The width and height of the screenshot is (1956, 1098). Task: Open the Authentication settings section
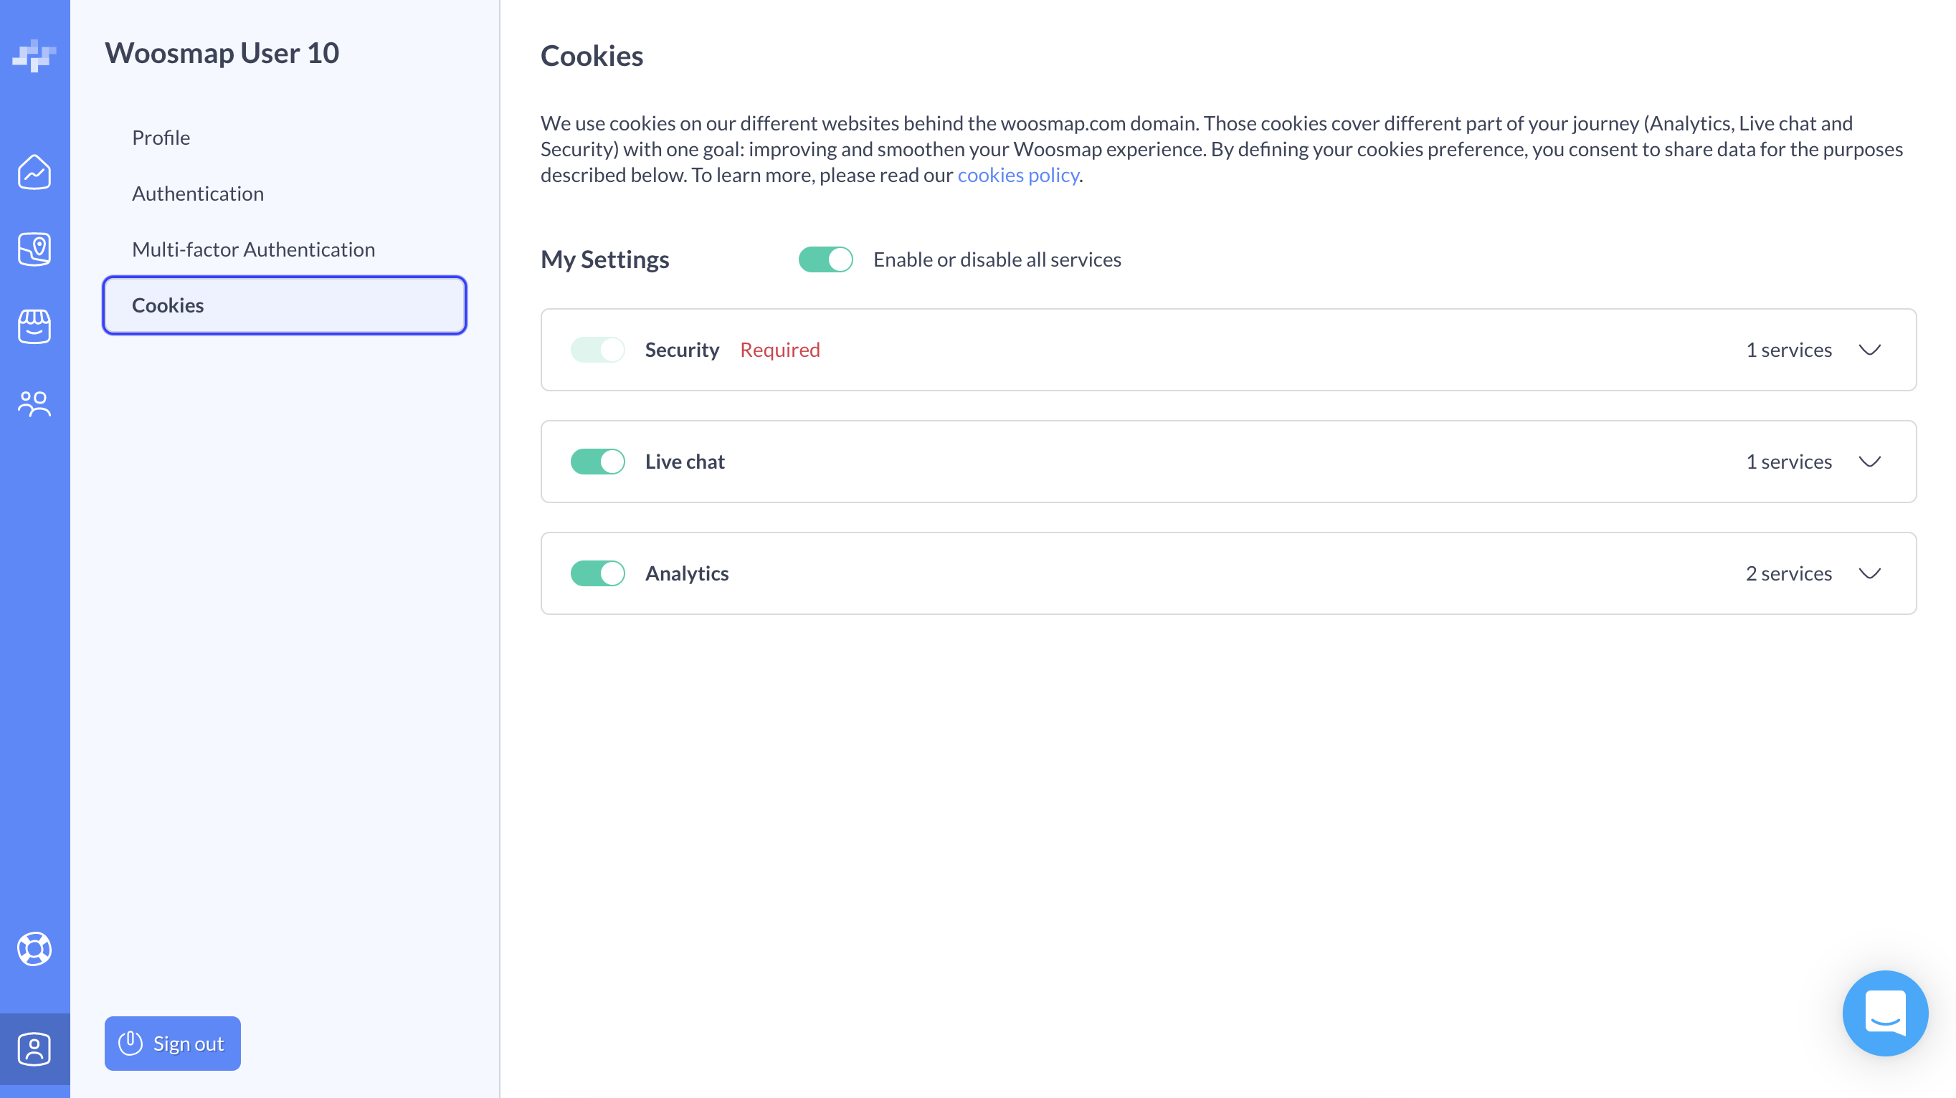point(197,194)
